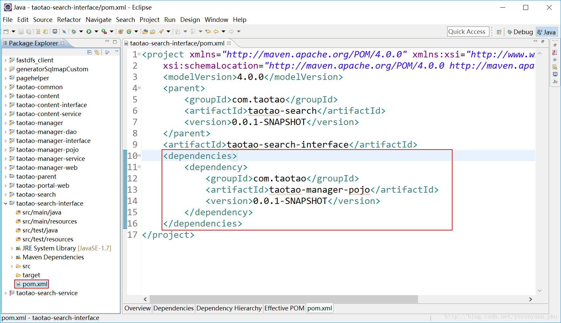Screen dimensions: 561x323
Task: Click the Save All icon
Action: click(x=29, y=32)
